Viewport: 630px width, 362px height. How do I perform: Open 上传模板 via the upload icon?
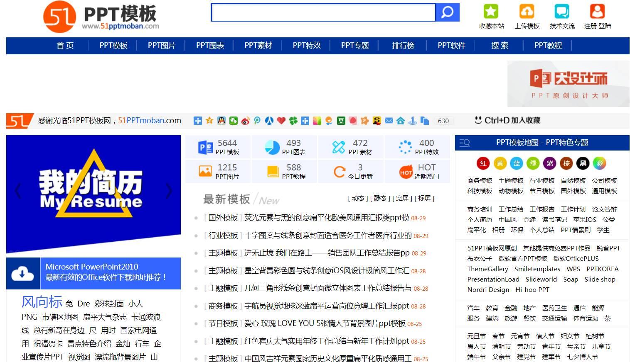click(x=527, y=11)
